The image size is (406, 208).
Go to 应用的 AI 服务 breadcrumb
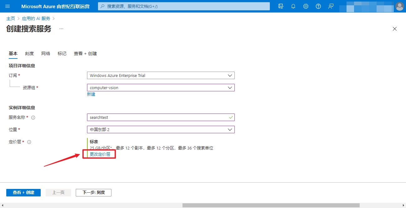36,18
